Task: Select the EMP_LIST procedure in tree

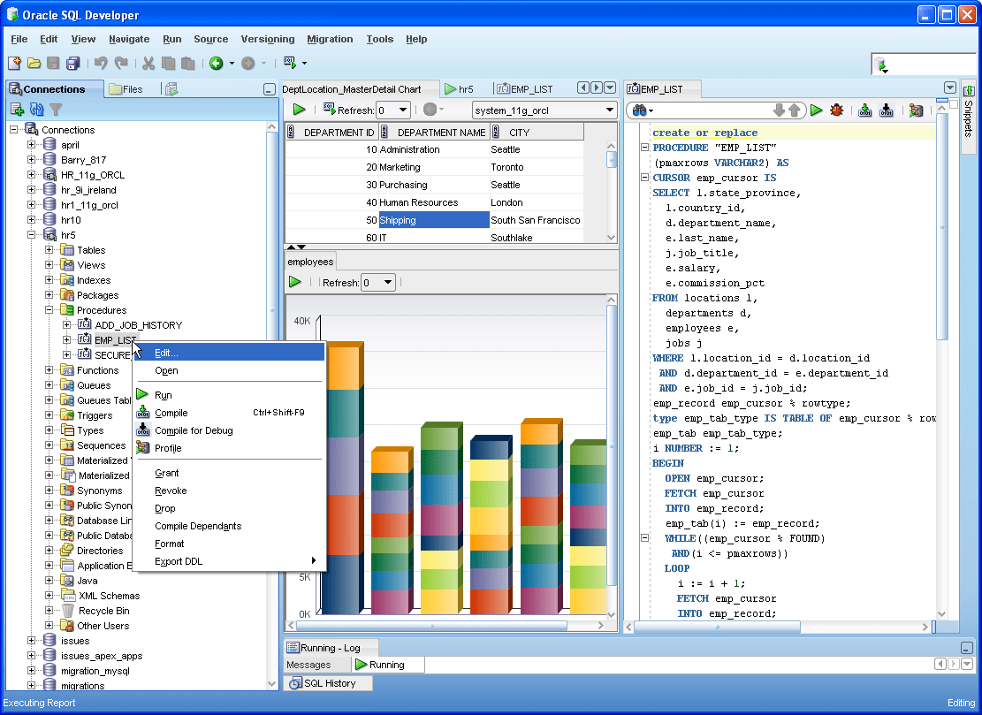Action: pos(115,340)
